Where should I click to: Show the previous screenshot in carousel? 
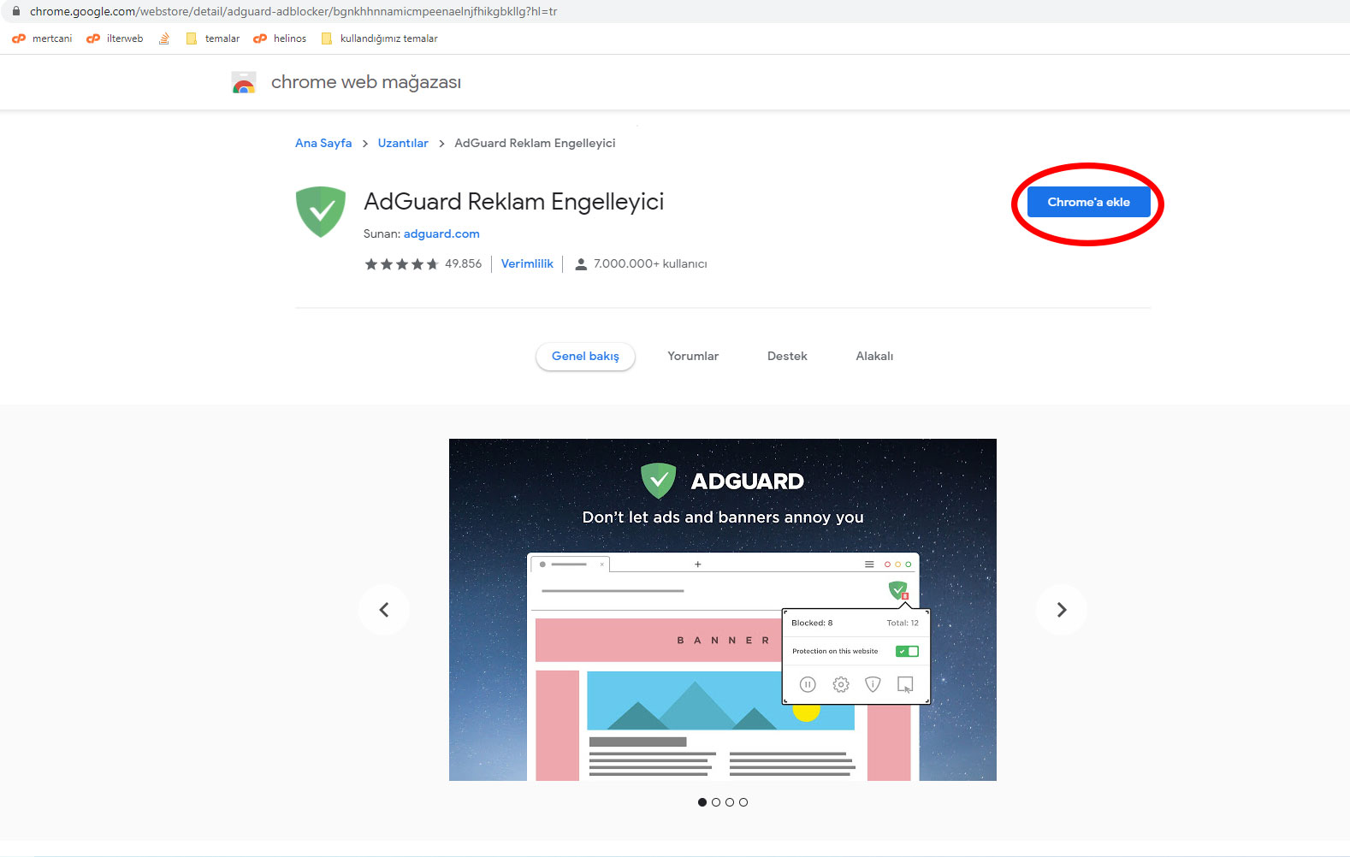[x=384, y=610]
